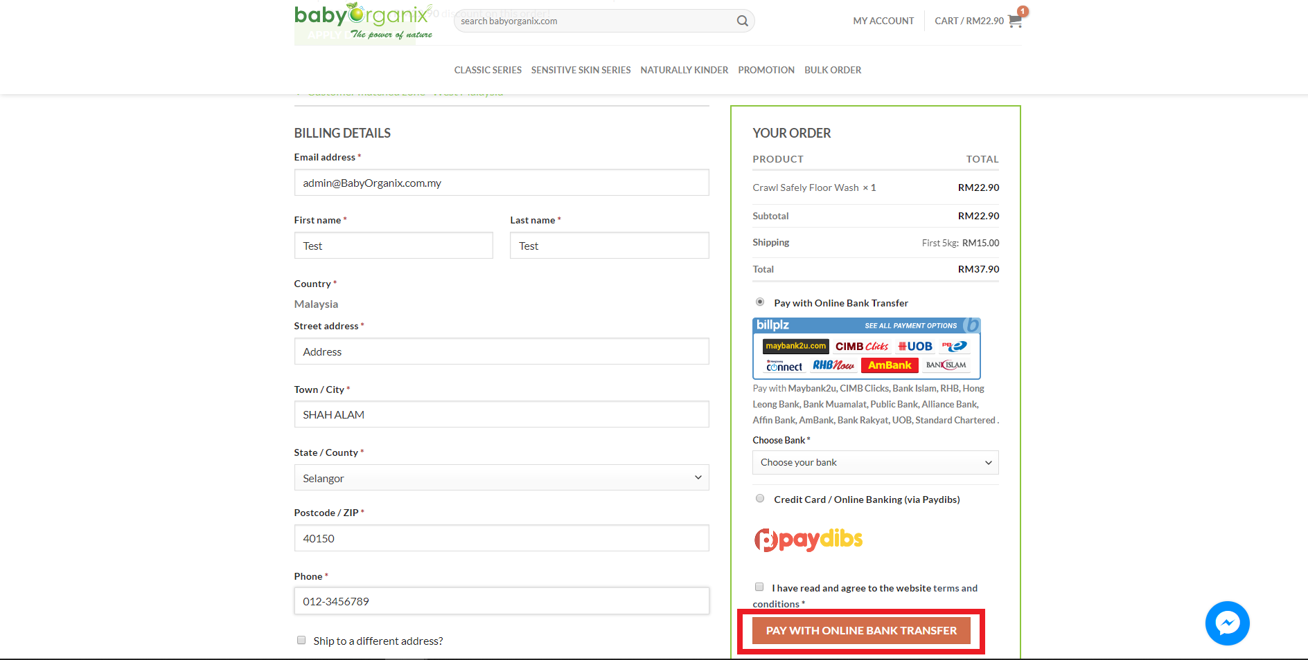Click the search magnifier icon
This screenshot has width=1308, height=660.
point(742,21)
